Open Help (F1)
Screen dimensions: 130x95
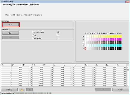(x=9, y=90)
